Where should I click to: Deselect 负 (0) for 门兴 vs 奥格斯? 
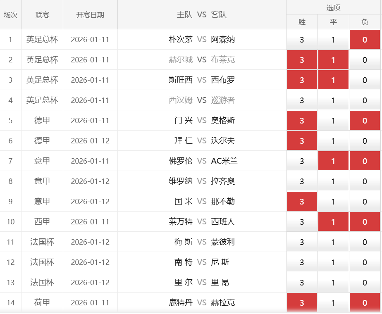(365, 120)
